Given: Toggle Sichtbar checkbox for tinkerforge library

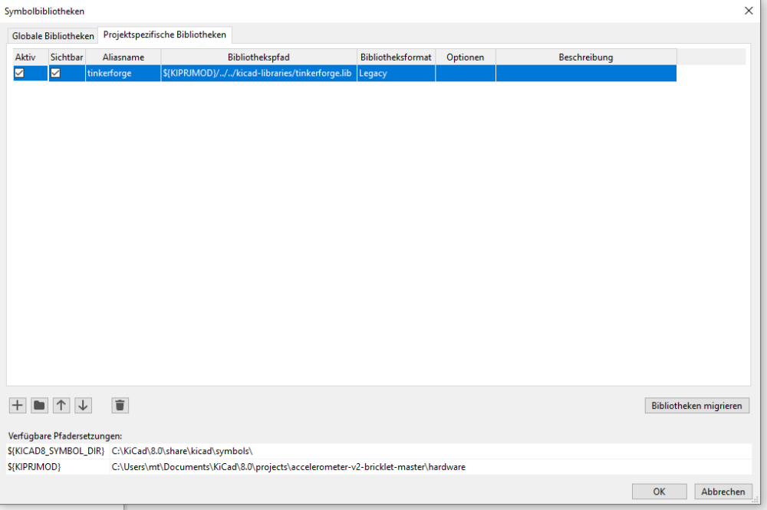Looking at the screenshot, I should pos(55,73).
